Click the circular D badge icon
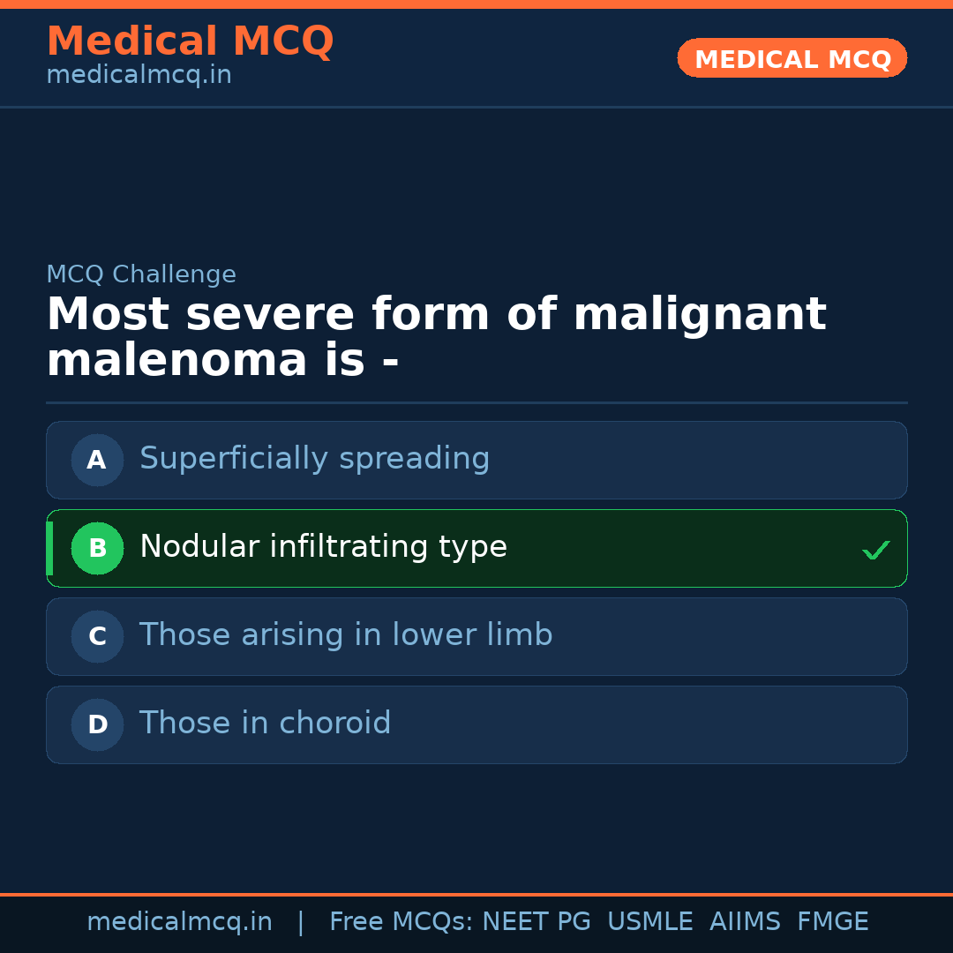Viewport: 953px width, 953px height. [97, 724]
